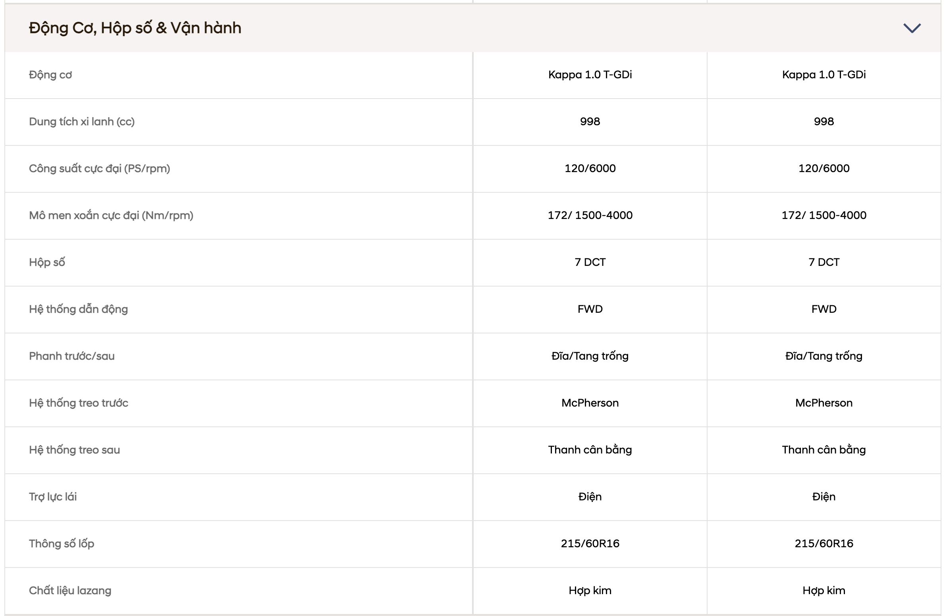
Task: Click first column Kappa 1.0 T-GDi value
Action: click(590, 75)
